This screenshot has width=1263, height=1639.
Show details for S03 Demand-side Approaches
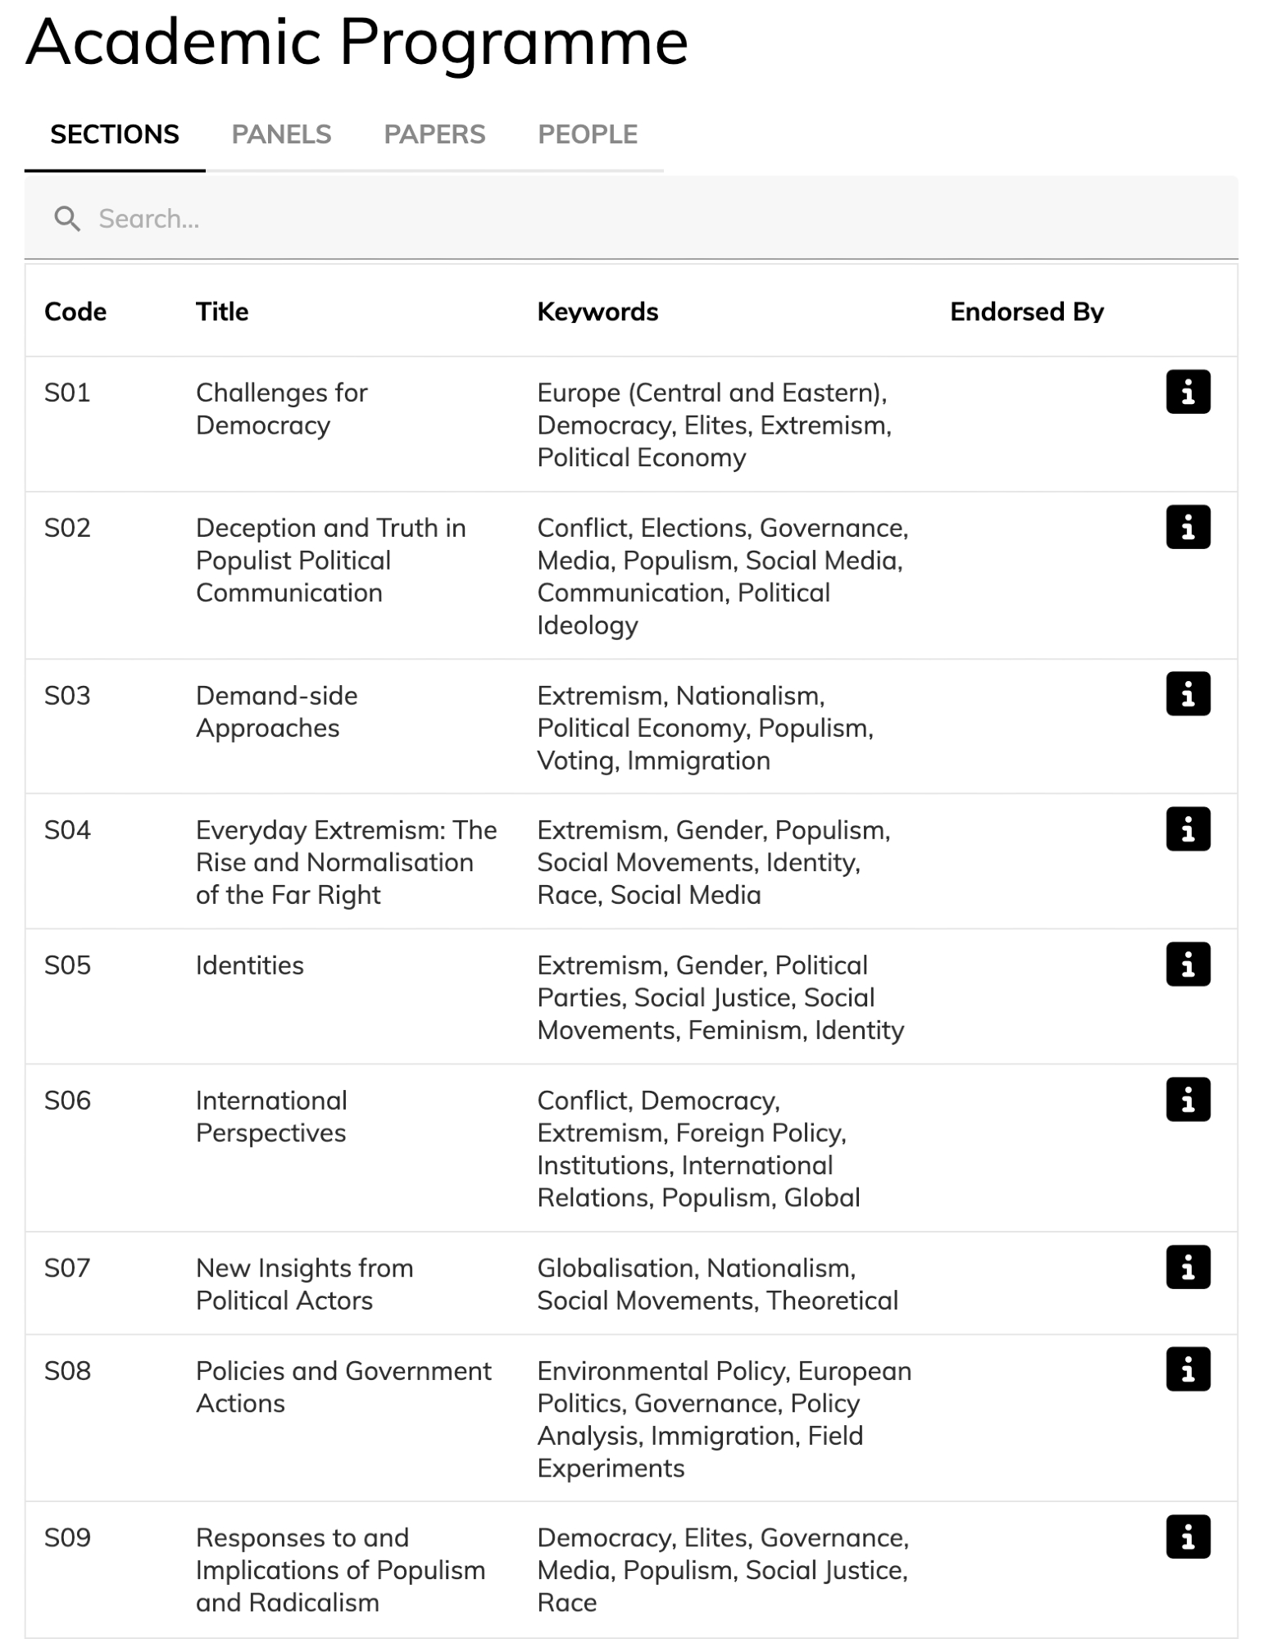(1188, 695)
